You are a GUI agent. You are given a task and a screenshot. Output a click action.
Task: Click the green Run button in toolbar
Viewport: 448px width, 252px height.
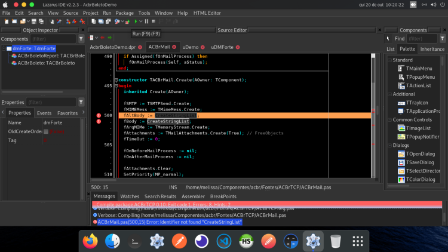point(136,21)
